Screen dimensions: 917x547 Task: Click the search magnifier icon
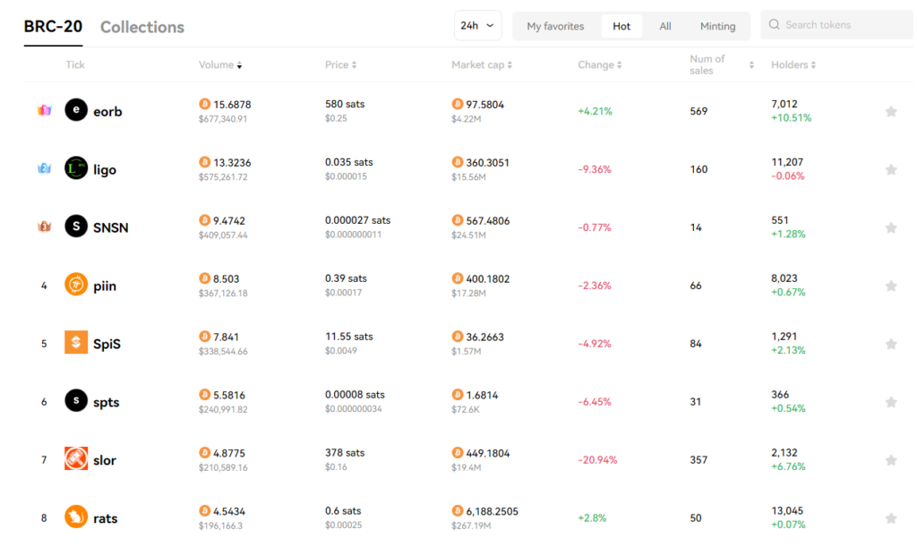(775, 24)
